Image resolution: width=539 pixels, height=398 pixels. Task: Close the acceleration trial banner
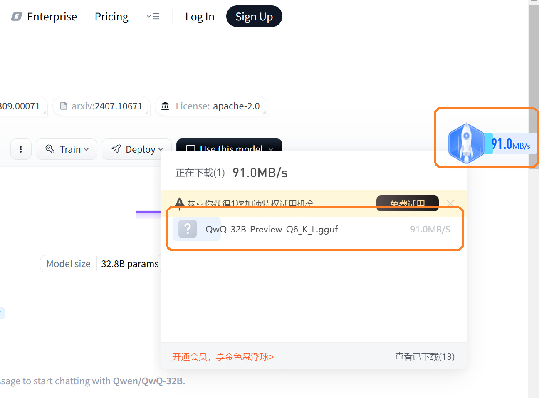point(450,203)
